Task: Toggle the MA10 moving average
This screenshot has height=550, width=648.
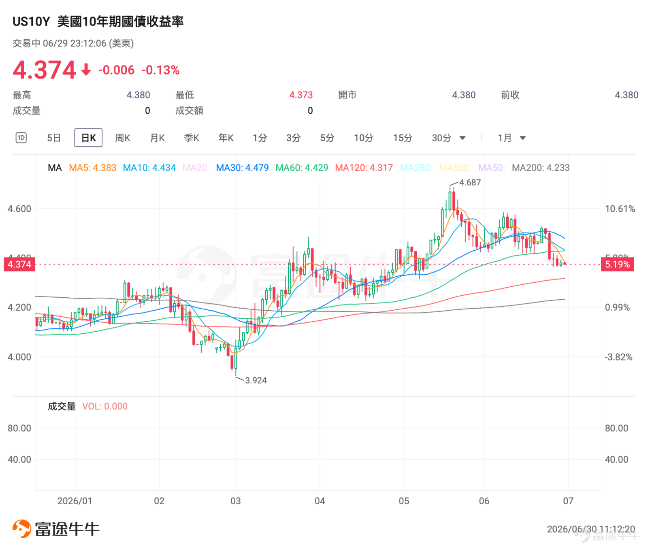Action: coord(149,168)
